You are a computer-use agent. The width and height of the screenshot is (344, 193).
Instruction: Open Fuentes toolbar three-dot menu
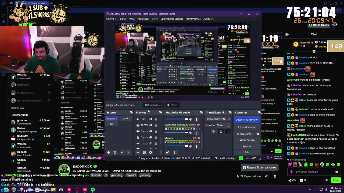coord(161,153)
